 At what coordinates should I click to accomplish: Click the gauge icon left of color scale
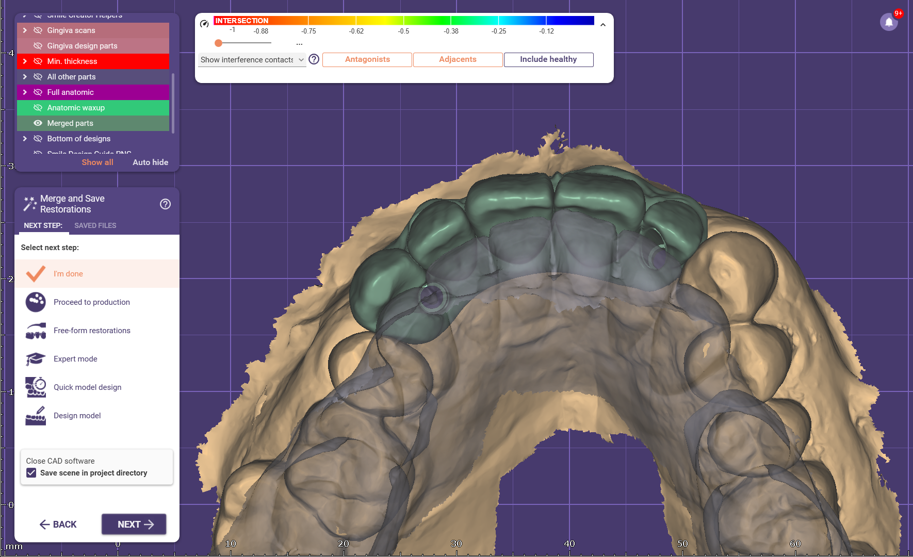(x=204, y=24)
